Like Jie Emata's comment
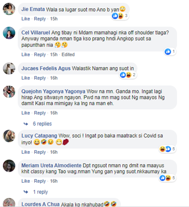 coord(26,19)
